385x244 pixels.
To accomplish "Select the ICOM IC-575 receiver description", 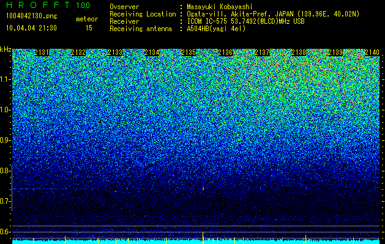I will click(245, 21).
